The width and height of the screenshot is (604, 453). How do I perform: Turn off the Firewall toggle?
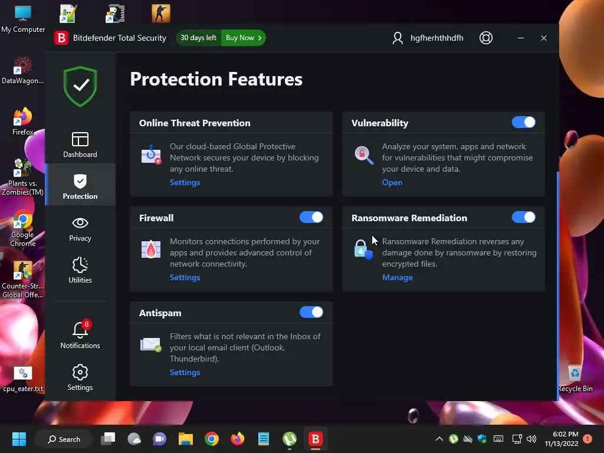point(311,217)
